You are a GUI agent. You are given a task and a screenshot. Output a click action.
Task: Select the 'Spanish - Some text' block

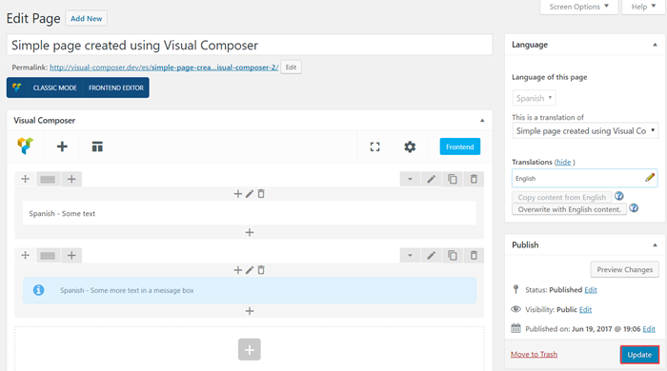tap(250, 213)
